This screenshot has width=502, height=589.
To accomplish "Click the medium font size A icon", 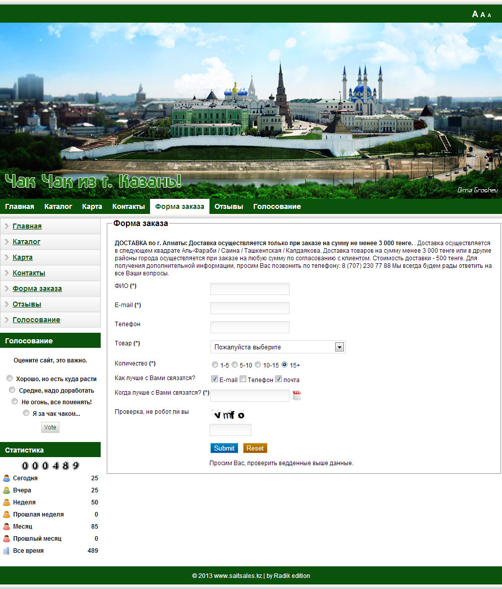I will point(483,15).
